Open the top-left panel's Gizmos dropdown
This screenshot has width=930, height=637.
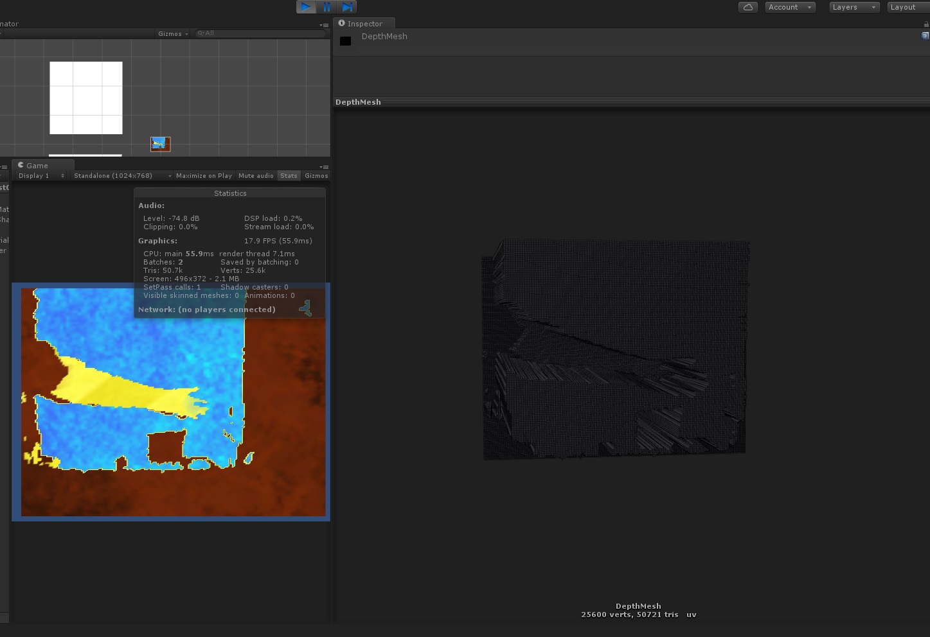pos(173,33)
